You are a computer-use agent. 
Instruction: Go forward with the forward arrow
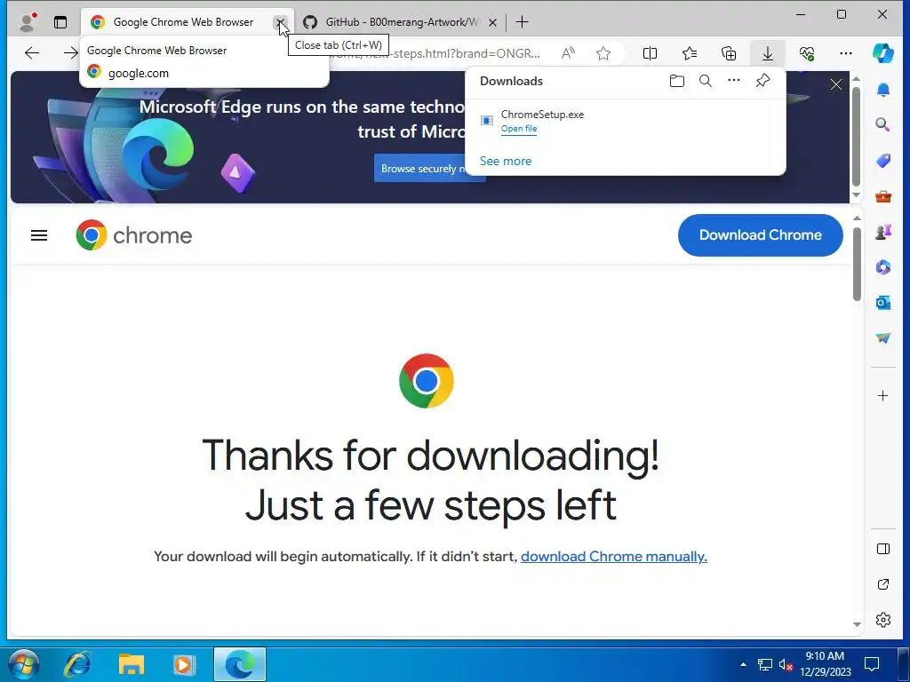pos(71,53)
